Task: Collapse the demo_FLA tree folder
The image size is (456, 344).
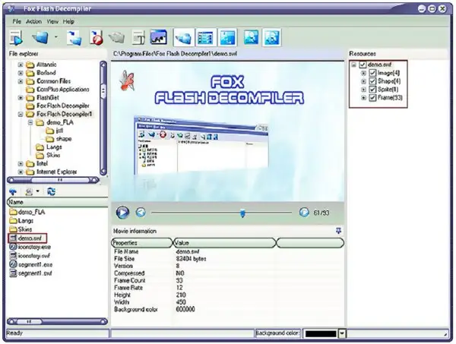Action: click(x=30, y=122)
